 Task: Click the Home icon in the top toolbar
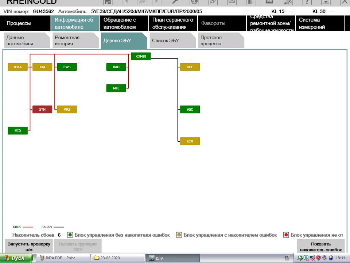[x=108, y=2]
